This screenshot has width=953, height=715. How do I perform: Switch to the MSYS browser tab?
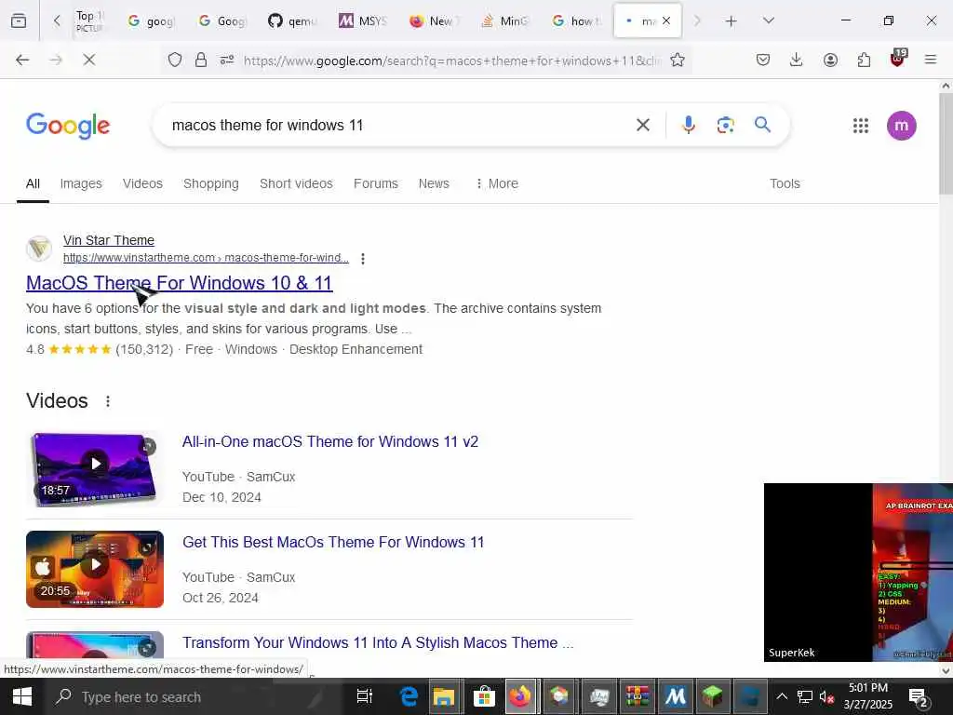[363, 20]
